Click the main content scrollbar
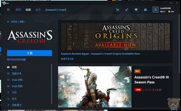The height and width of the screenshot is (111, 181). coord(179,44)
